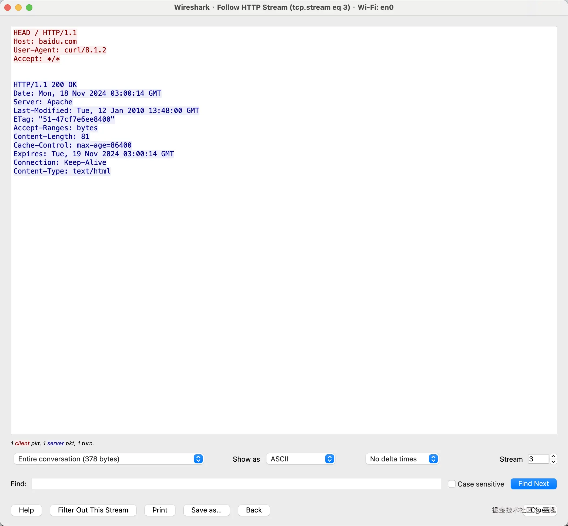568x526 pixels.
Task: Open Help for the stream dialog
Action: pyautogui.click(x=26, y=510)
